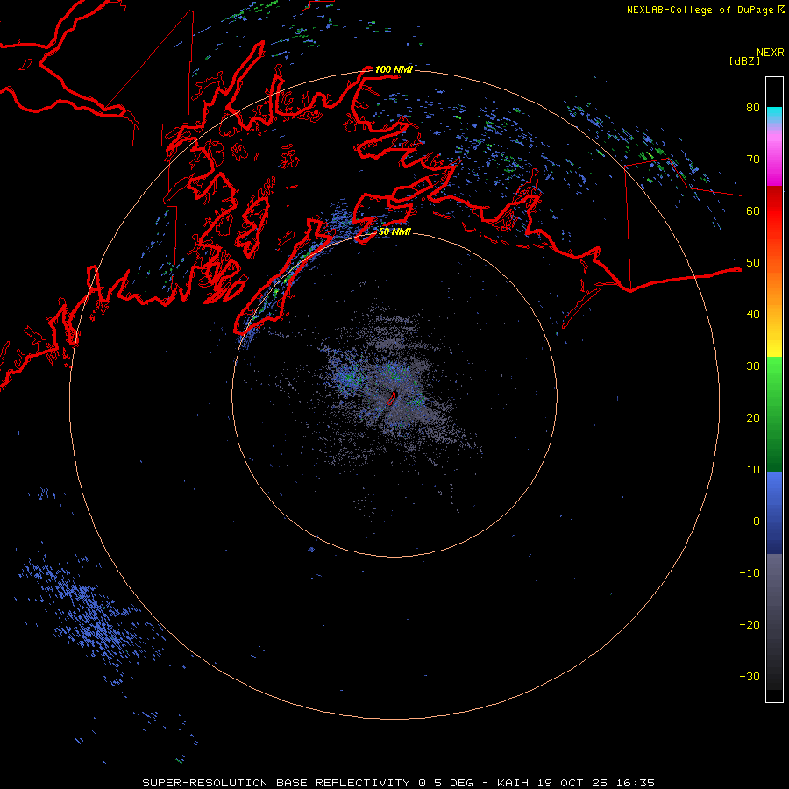Image resolution: width=789 pixels, height=789 pixels.
Task: Click the SUPER-RESOLUTION BASE REFLECTIVITY caption text
Action: [x=276, y=783]
